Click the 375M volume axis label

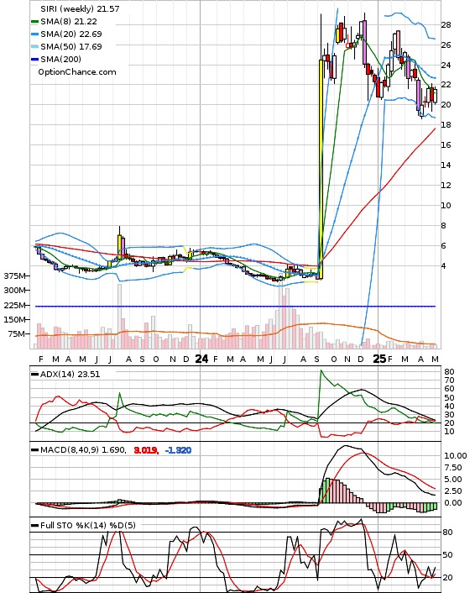click(14, 276)
